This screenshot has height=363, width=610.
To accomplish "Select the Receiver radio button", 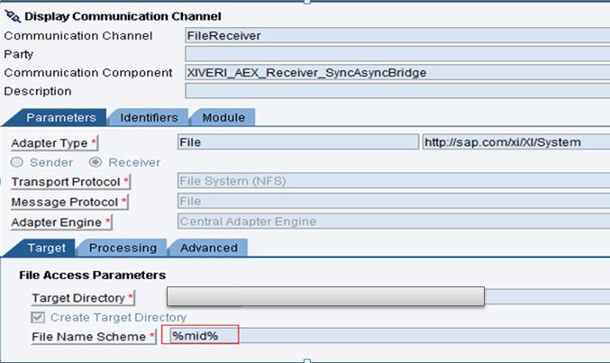I will click(x=96, y=162).
